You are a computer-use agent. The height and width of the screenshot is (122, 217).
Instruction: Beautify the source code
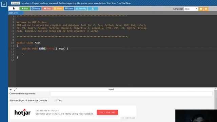coord(81,8)
